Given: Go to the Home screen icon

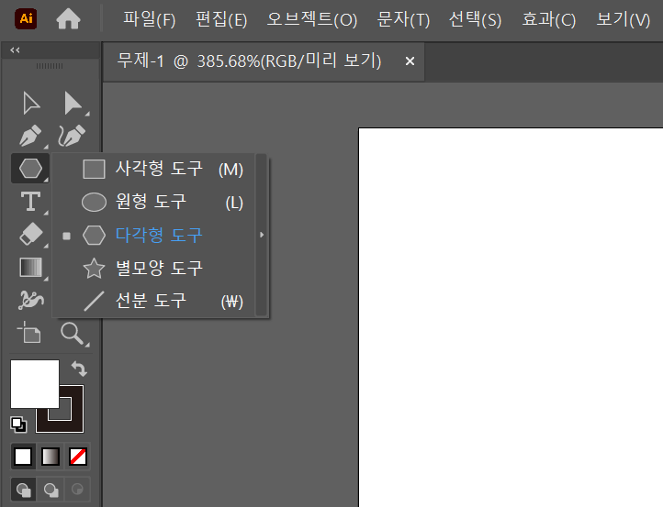Looking at the screenshot, I should [x=68, y=19].
